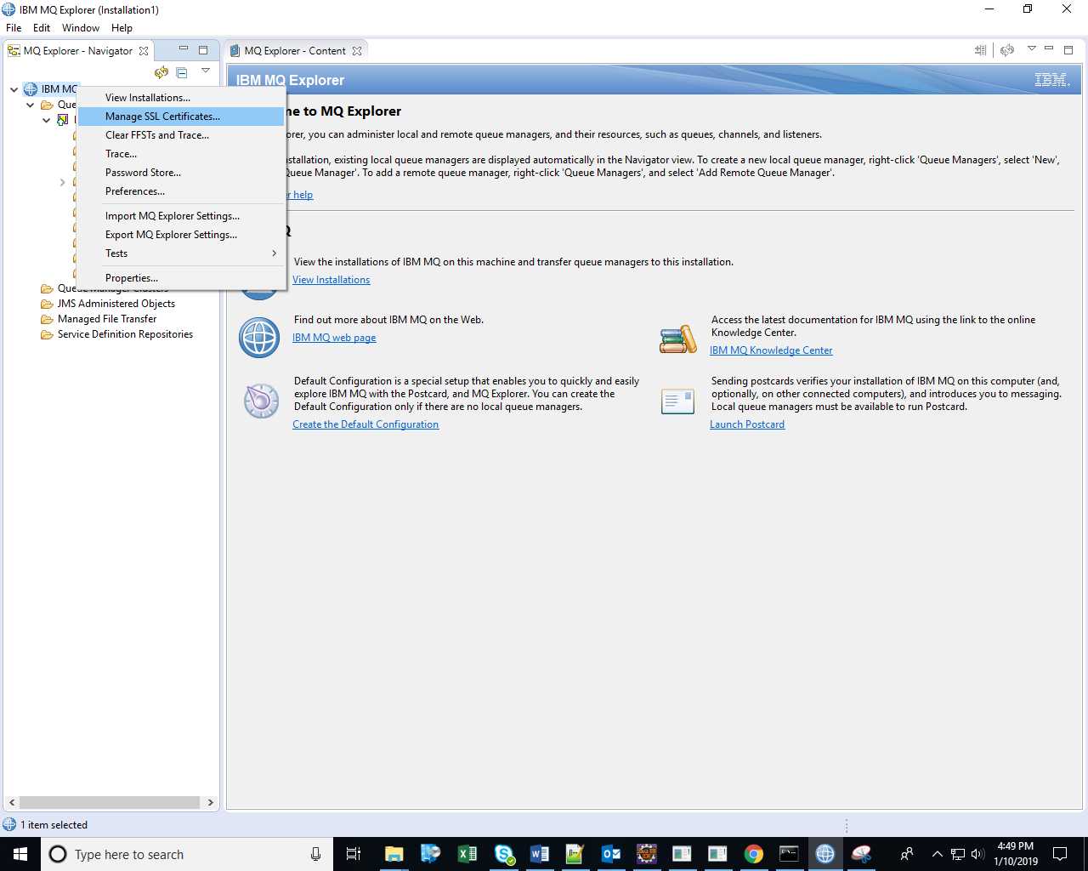The image size is (1088, 871).
Task: Select Manage SSL Certificates menu entry
Action: (x=162, y=117)
